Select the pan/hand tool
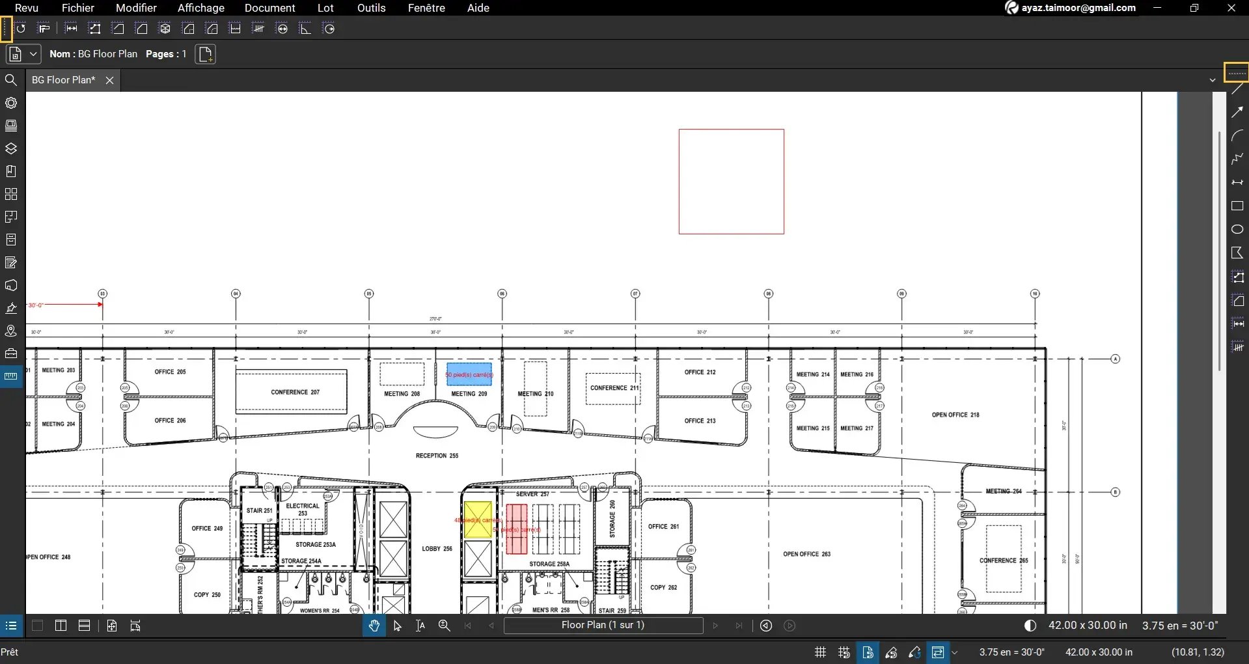Image resolution: width=1249 pixels, height=664 pixels. [x=373, y=625]
